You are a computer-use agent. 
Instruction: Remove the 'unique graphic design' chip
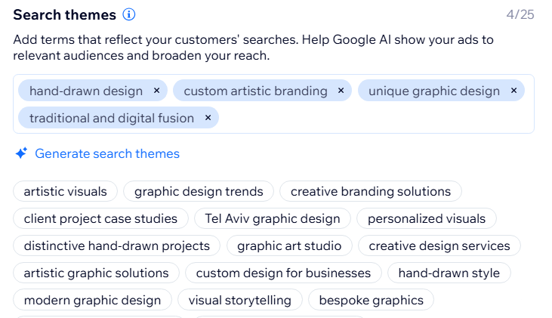click(x=513, y=91)
